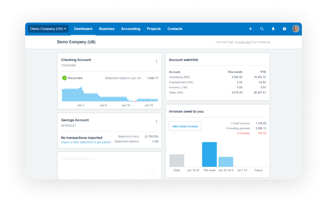This screenshot has height=207, width=327.
Task: Select the Projects tab
Action: tap(154, 29)
